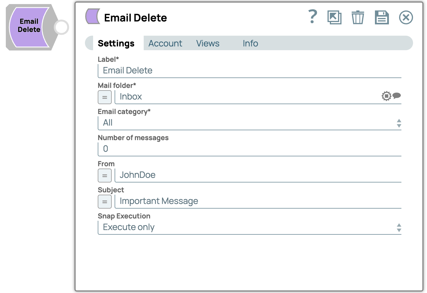Open the Info tab
Viewport: 427px width, 293px height.
pos(250,43)
